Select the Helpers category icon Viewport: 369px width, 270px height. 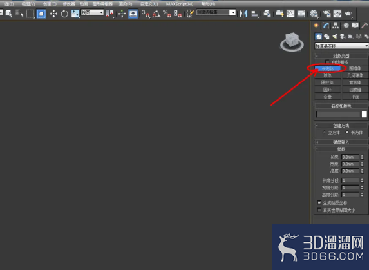pyautogui.click(x=350, y=37)
